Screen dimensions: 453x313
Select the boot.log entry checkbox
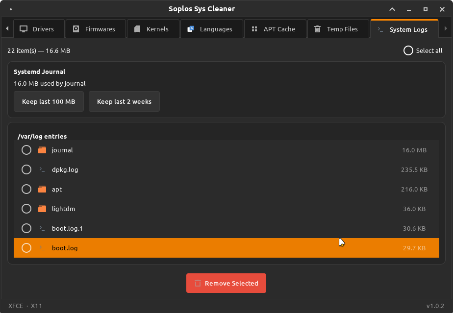[x=26, y=248]
